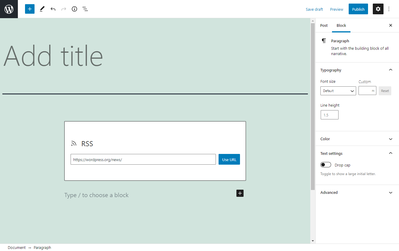Expand the Color section
This screenshot has width=399, height=251.
tap(390, 139)
